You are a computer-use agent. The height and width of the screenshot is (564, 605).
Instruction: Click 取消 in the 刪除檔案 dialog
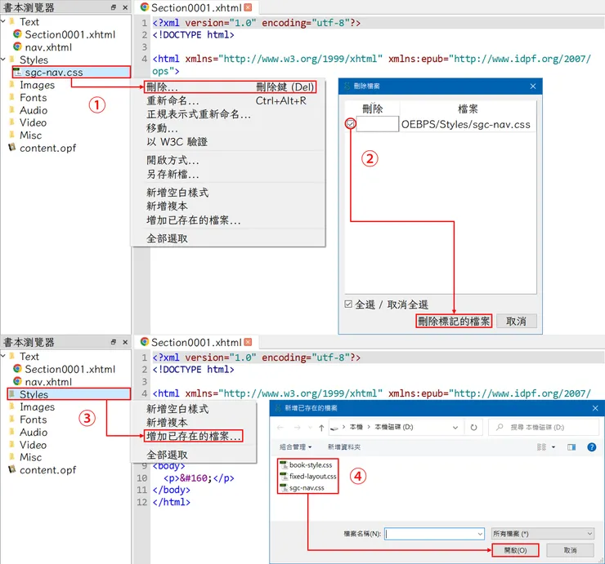[x=516, y=321]
